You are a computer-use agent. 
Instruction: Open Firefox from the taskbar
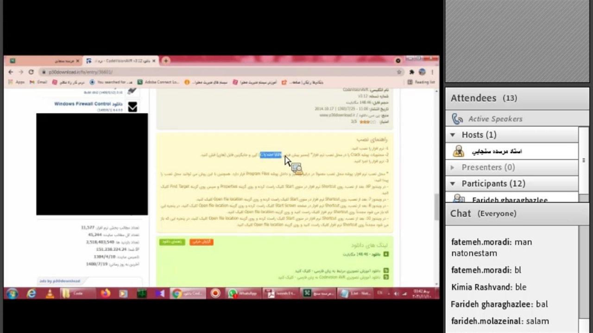tap(106, 294)
